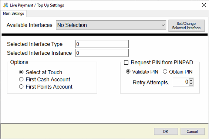209x139 pixels.
Task: Click the Live Payment settings title icon
Action: point(6,5)
